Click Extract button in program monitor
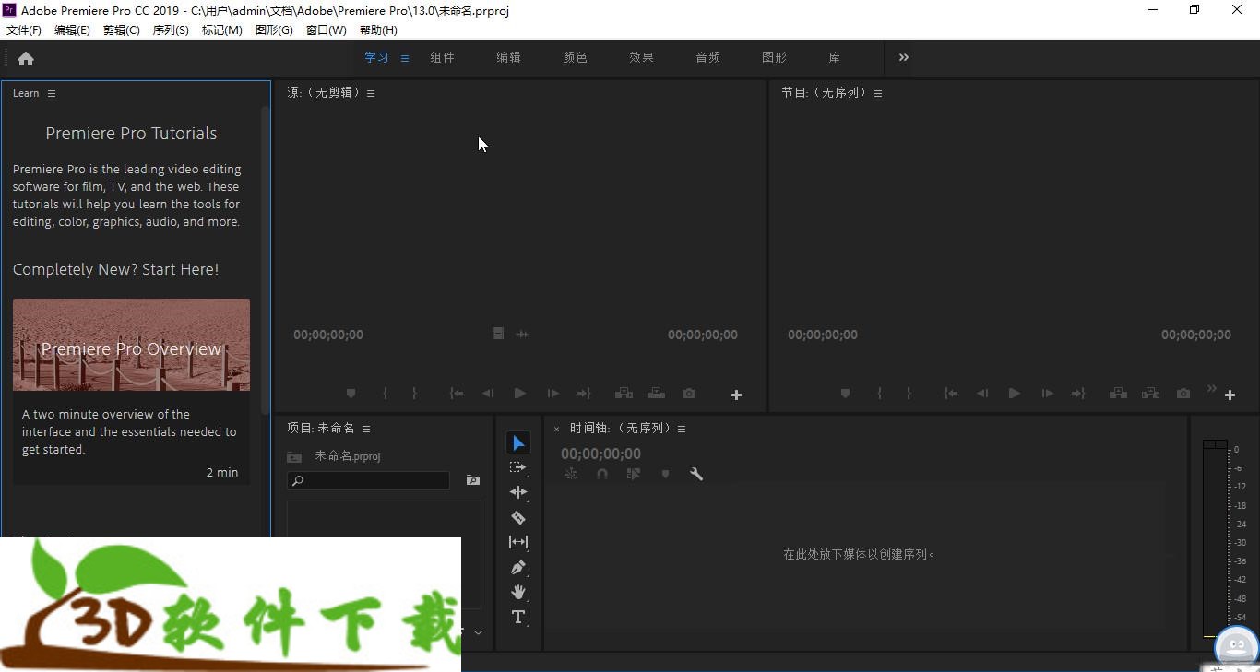The image size is (1260, 672). tap(1151, 394)
